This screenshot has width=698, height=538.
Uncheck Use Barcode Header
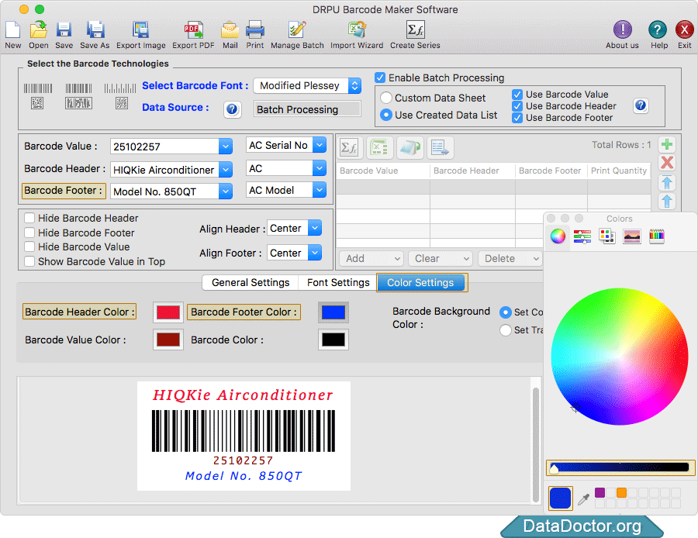click(x=517, y=106)
